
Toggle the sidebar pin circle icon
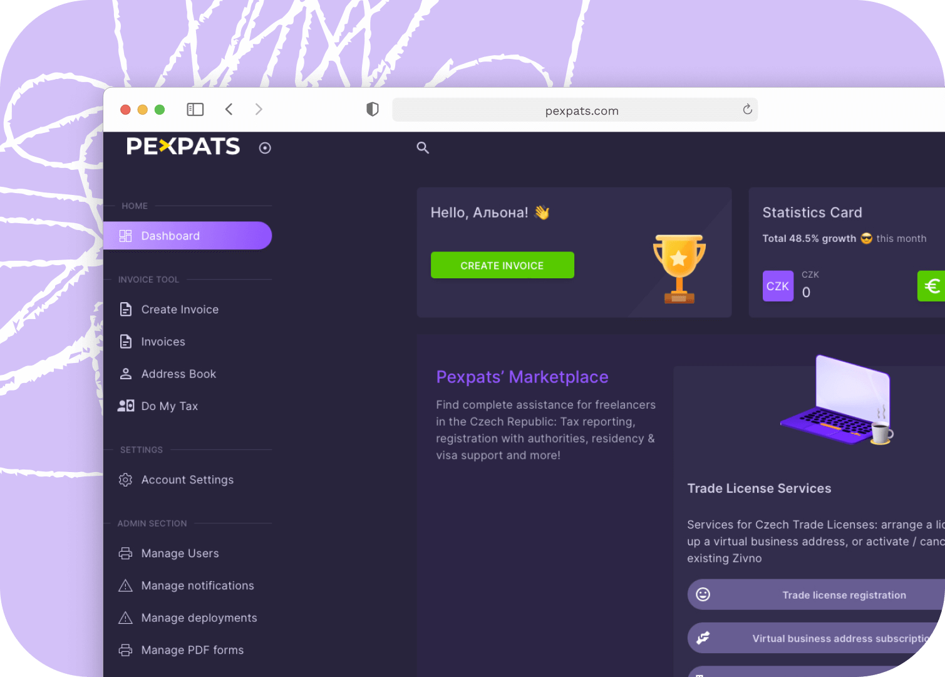click(x=265, y=148)
